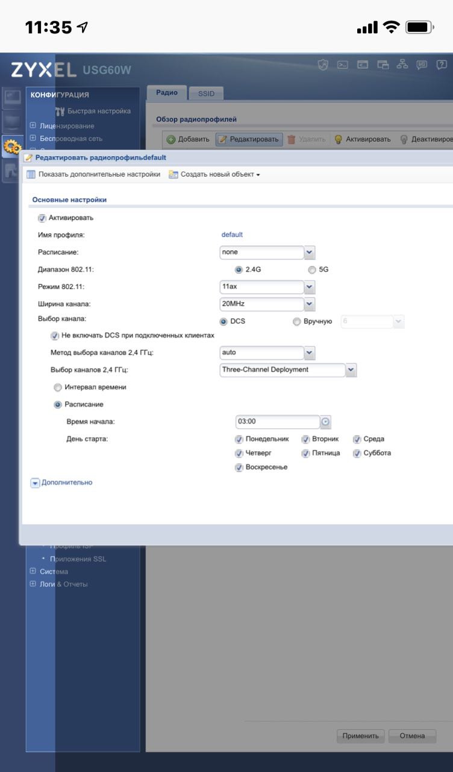Open the Расписание none dropdown
453x772 pixels.
point(310,252)
